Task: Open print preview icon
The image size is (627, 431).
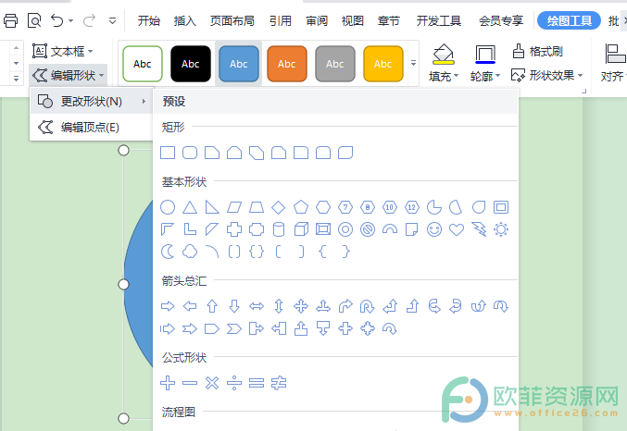Action: pos(34,20)
